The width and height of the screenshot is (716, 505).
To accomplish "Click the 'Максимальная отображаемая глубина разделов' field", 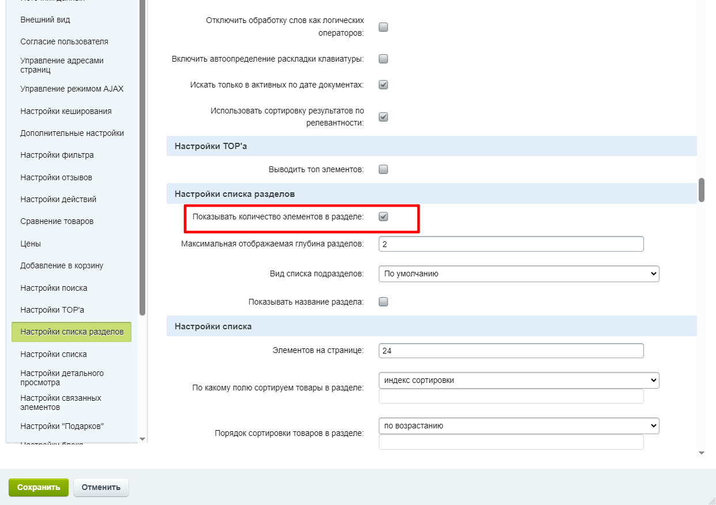I will pyautogui.click(x=510, y=244).
